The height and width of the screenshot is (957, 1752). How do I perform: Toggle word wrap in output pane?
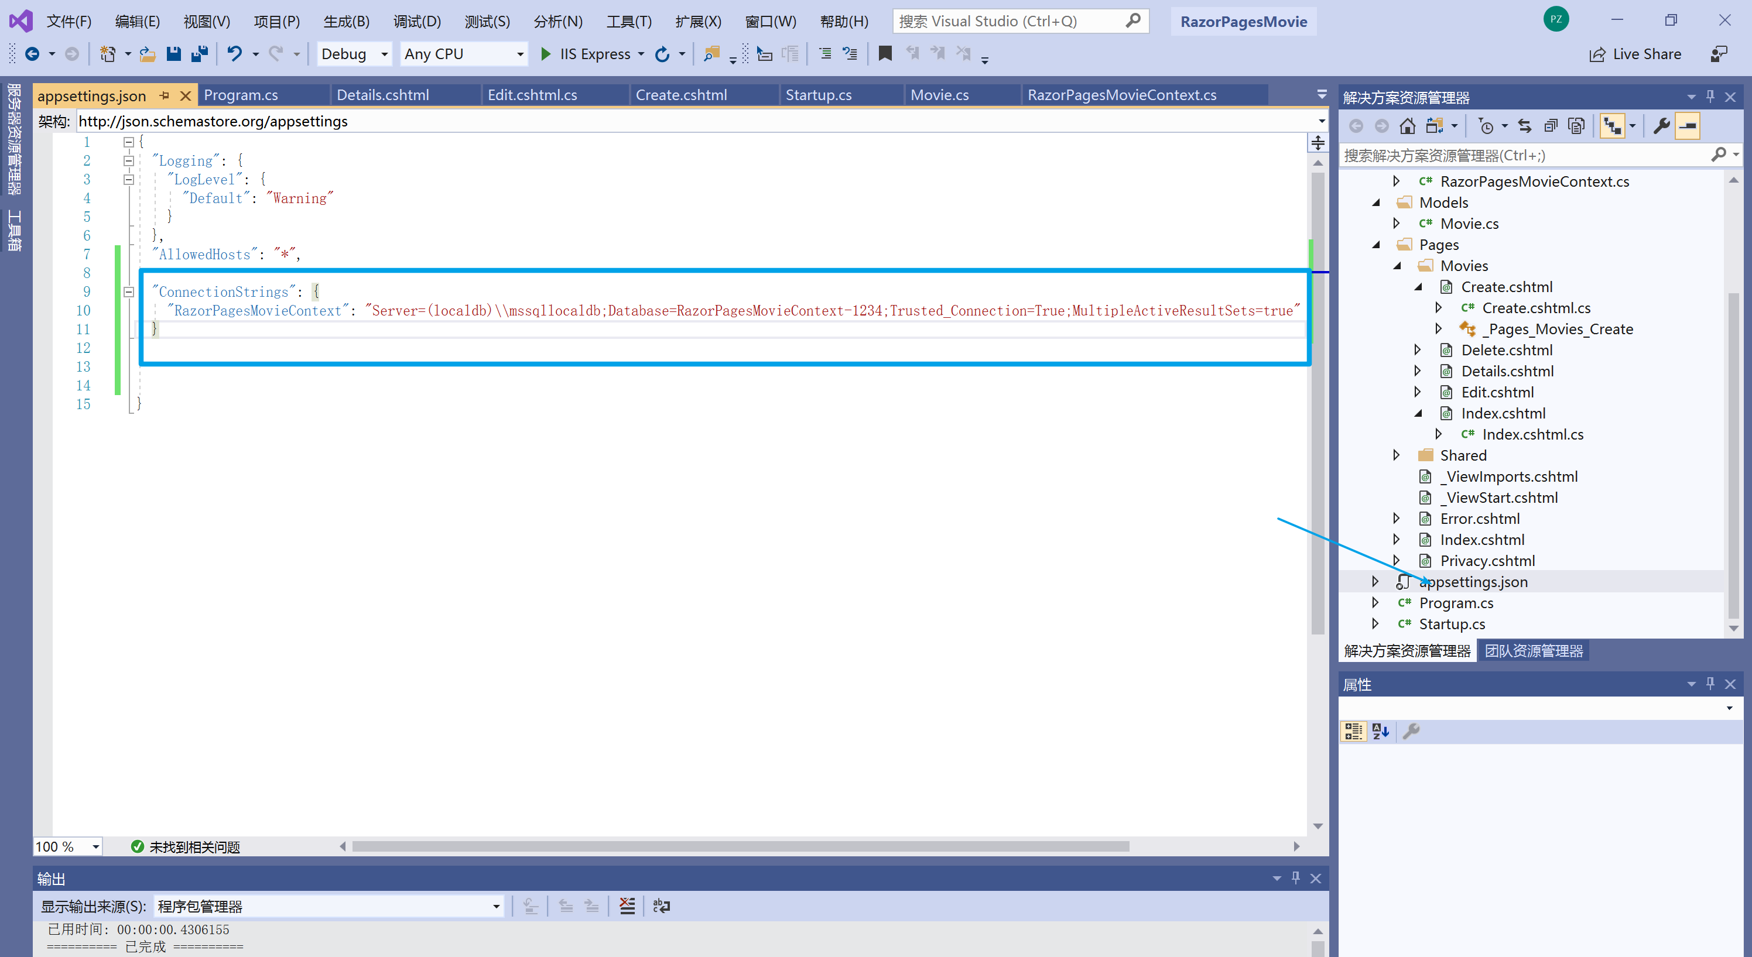pos(661,906)
